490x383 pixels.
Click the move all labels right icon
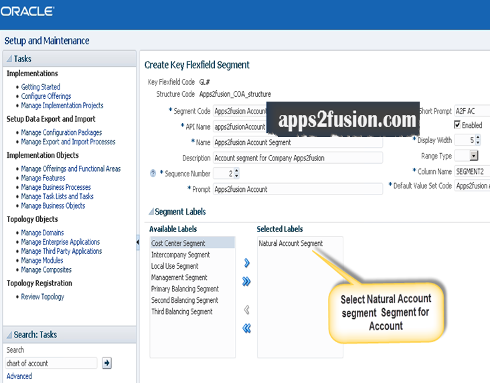[246, 281]
